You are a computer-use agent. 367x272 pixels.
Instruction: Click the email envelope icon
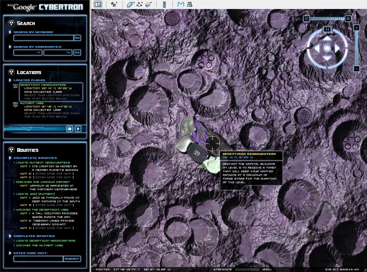tap(181, 4)
